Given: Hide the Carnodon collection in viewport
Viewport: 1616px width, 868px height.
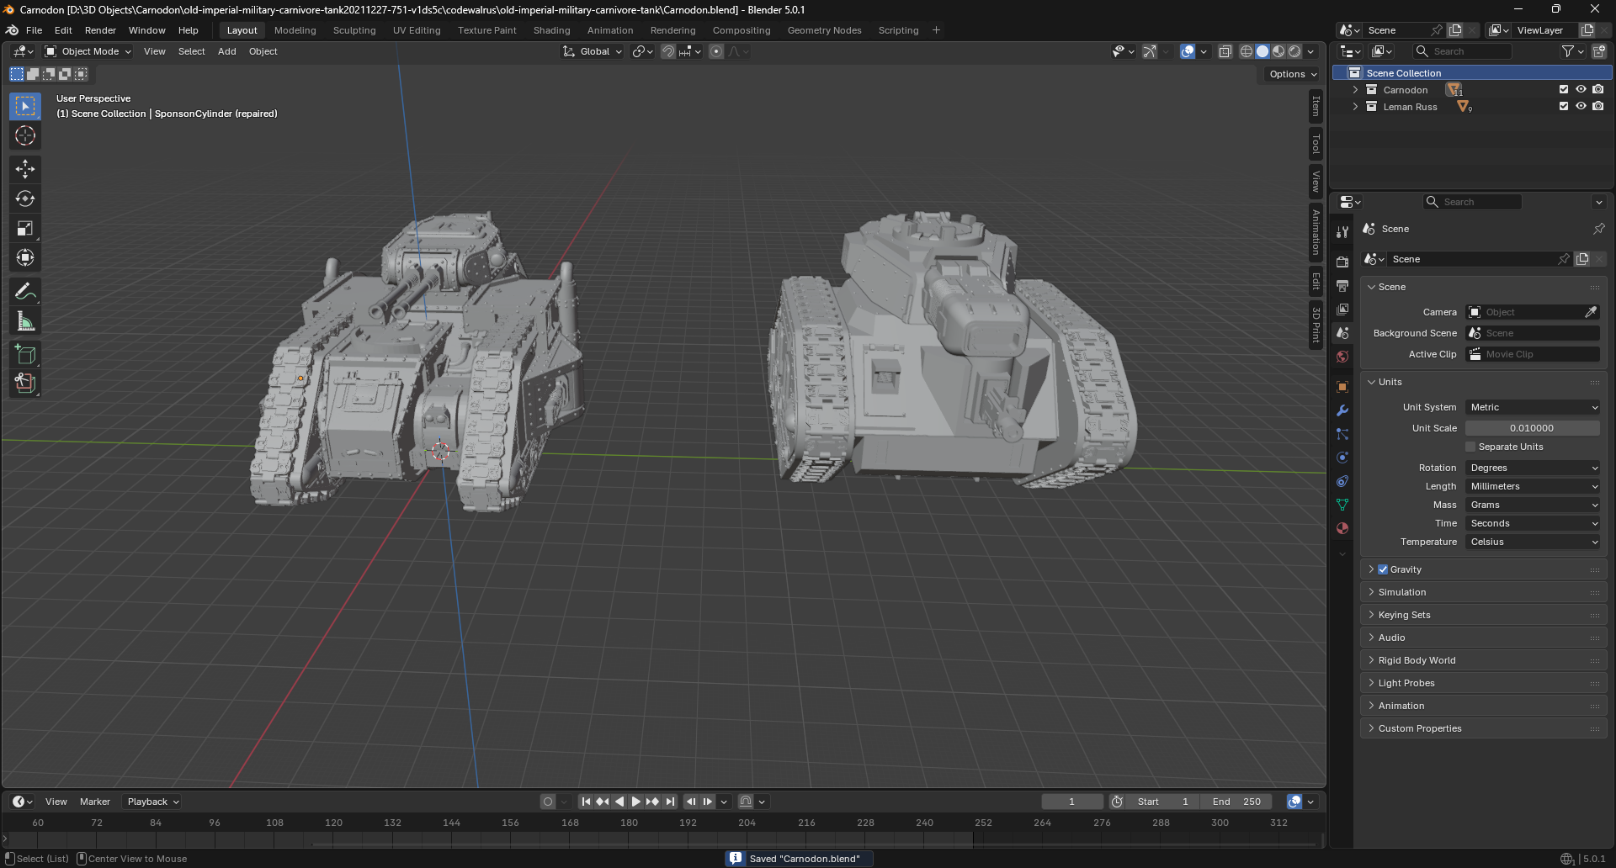Looking at the screenshot, I should [x=1581, y=89].
